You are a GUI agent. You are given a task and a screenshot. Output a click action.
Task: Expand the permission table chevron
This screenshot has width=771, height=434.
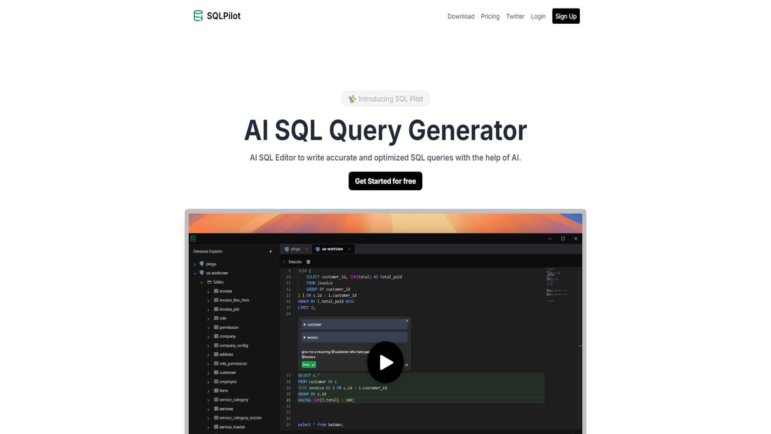(208, 328)
